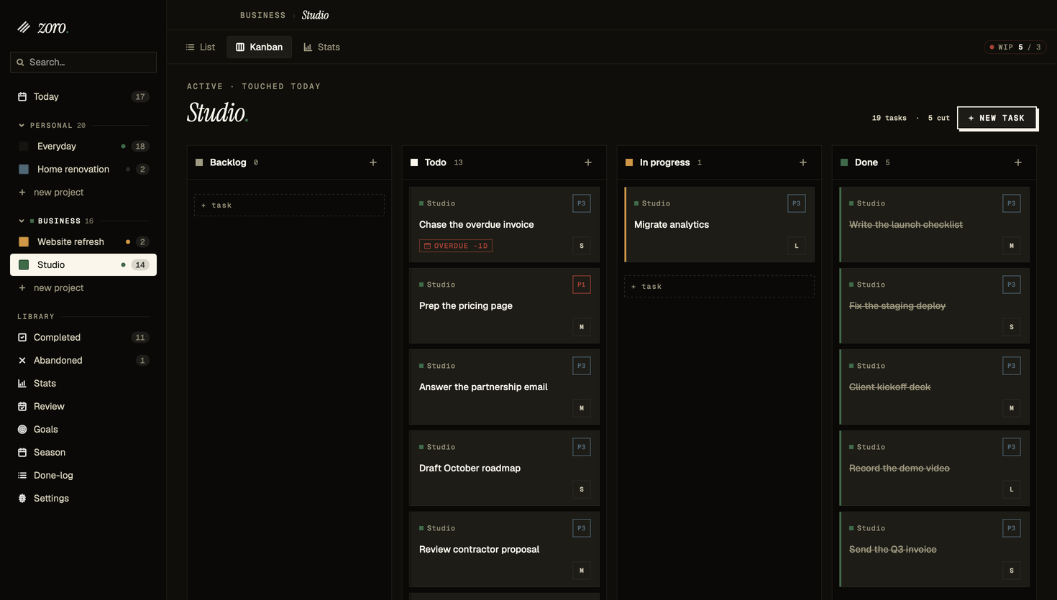The width and height of the screenshot is (1057, 600).
Task: Open Today calendar view
Action: [x=83, y=96]
